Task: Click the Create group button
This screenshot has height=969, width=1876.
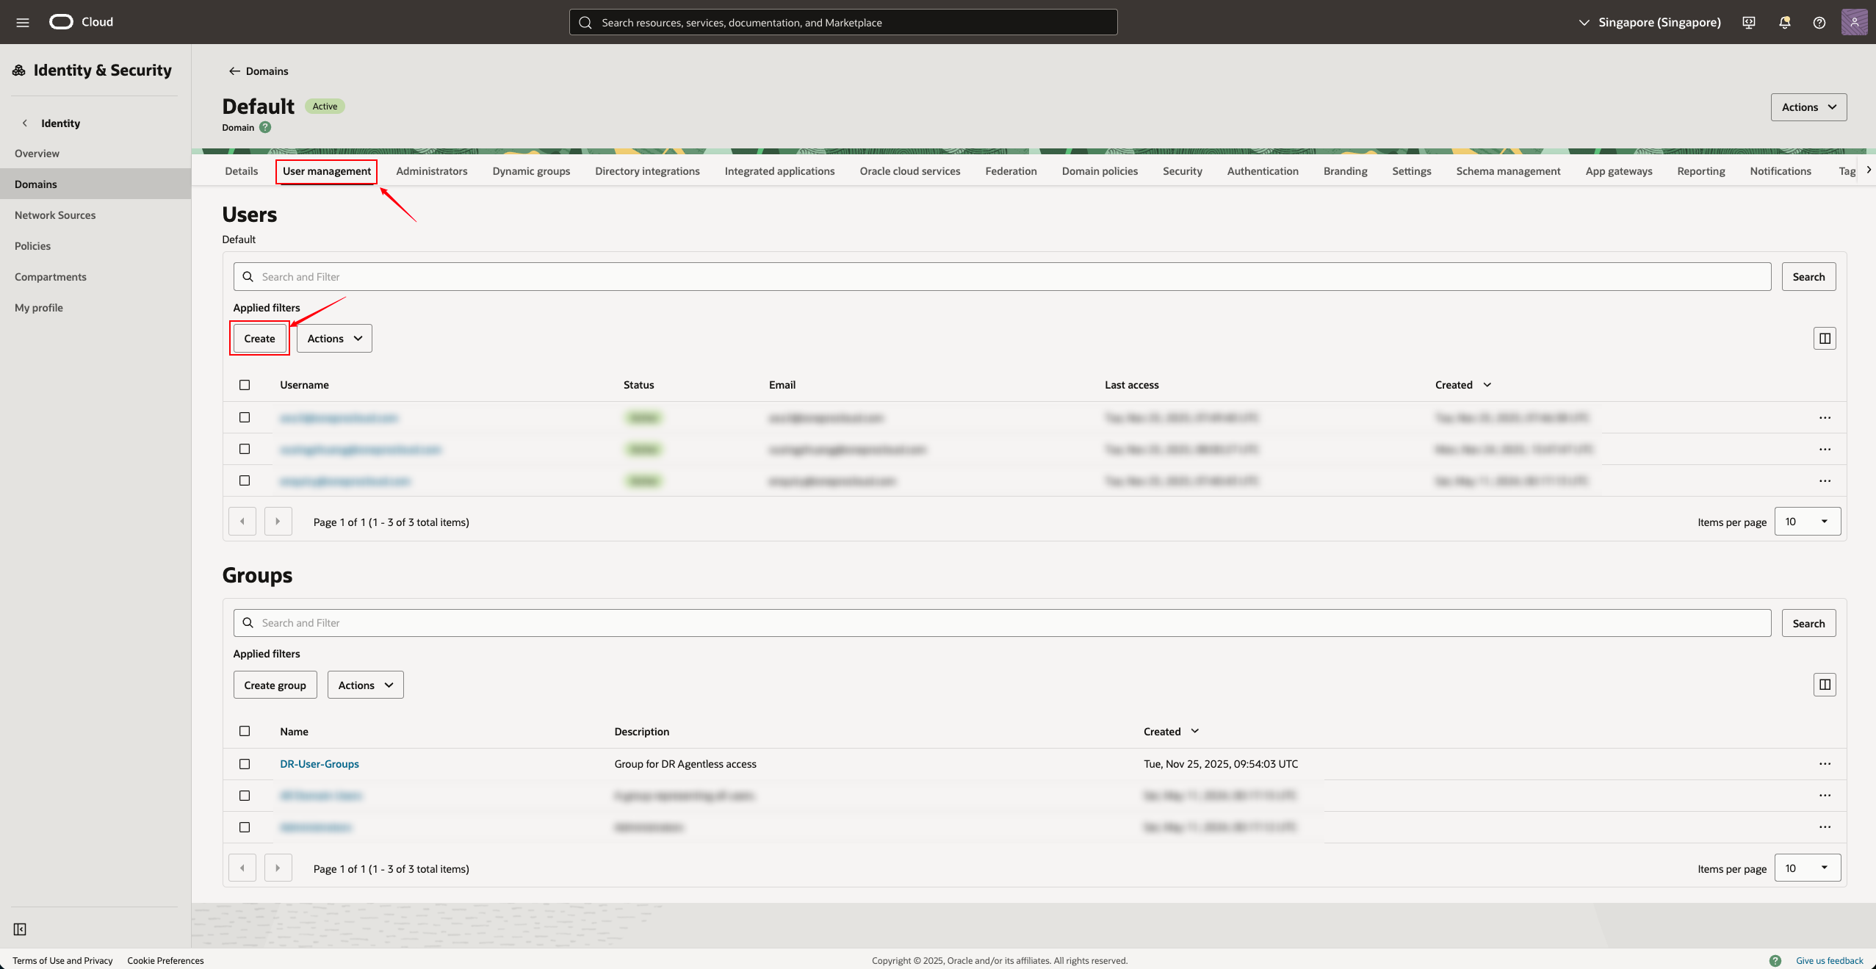Action: click(275, 685)
